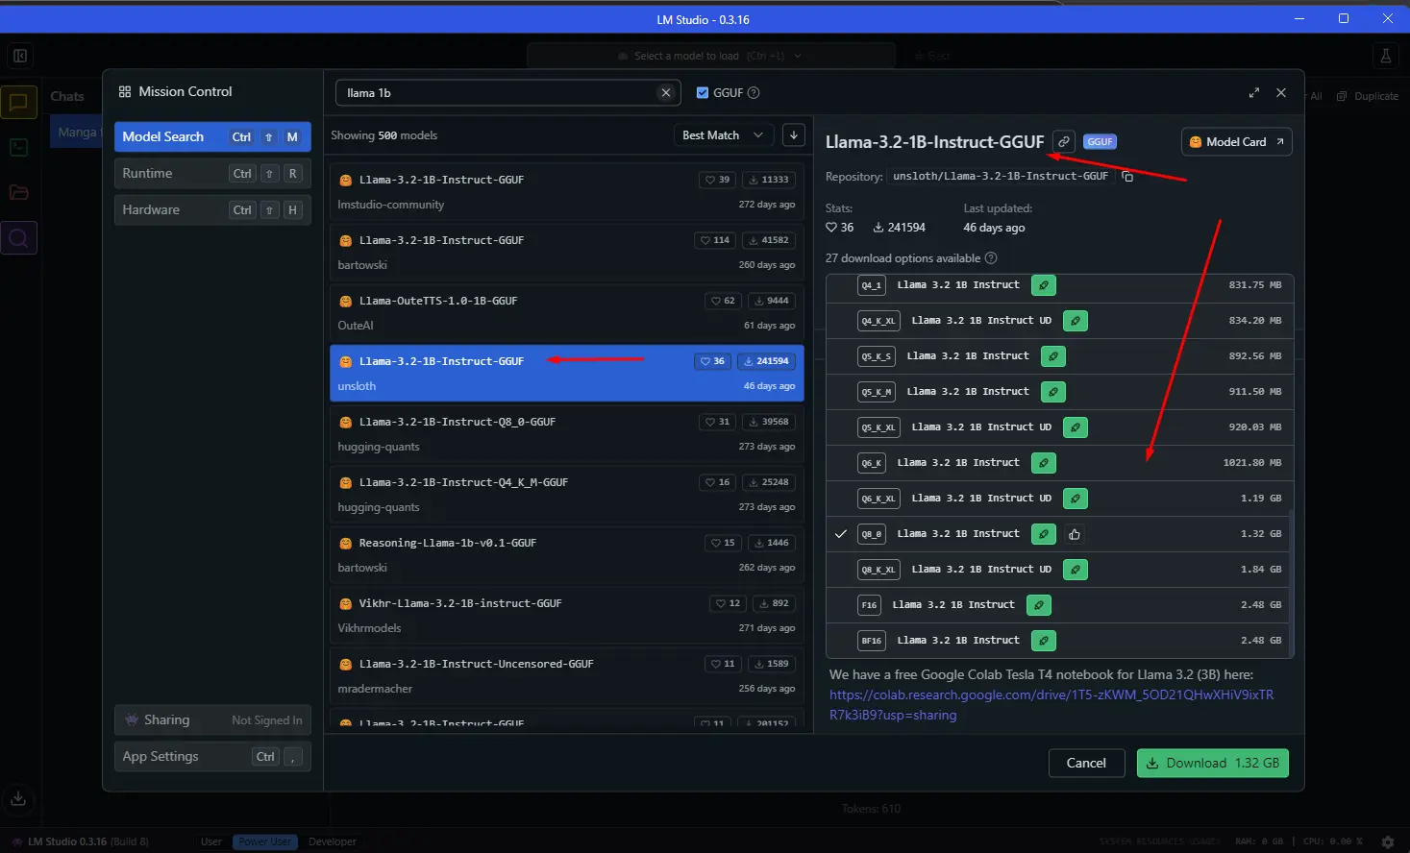1410x853 pixels.
Task: Open the Discover magnifier sidebar icon
Action: coord(18,237)
